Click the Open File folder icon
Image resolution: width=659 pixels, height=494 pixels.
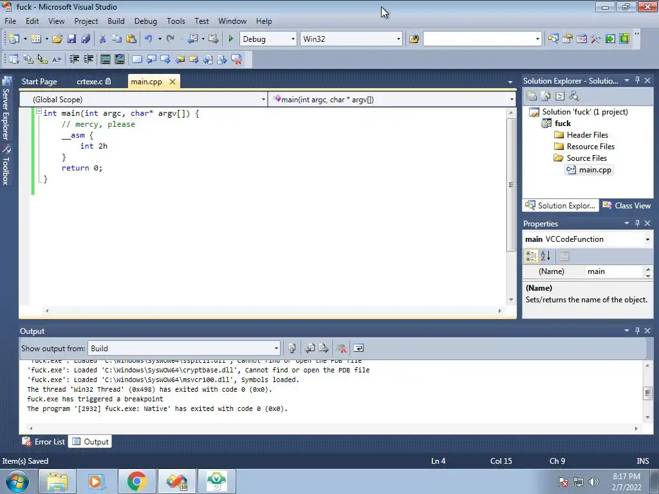[x=57, y=39]
